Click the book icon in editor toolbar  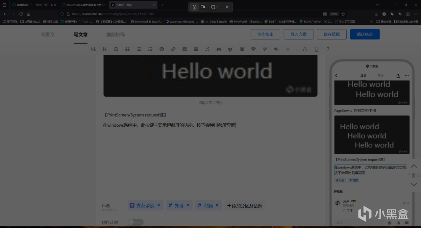pos(242,49)
